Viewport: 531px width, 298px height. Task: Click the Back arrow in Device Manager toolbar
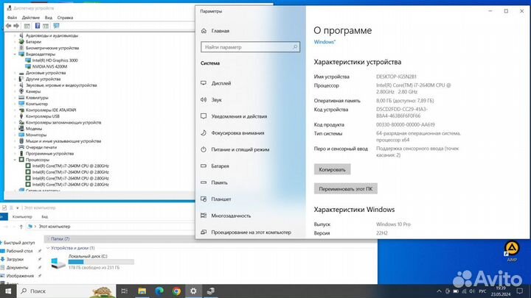[8, 26]
